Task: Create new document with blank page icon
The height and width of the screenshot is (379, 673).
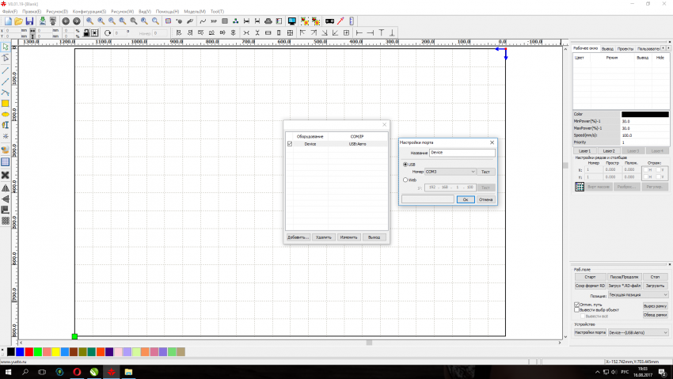Action: [8, 21]
